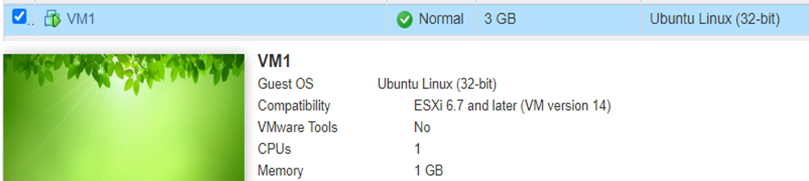Click the 3 GB used space cell
This screenshot has height=181, width=809.
500,19
